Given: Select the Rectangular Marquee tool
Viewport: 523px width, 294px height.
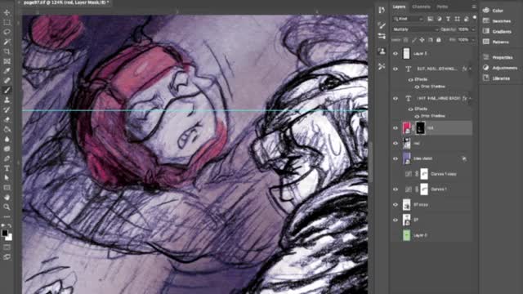Looking at the screenshot, I should (x=7, y=22).
